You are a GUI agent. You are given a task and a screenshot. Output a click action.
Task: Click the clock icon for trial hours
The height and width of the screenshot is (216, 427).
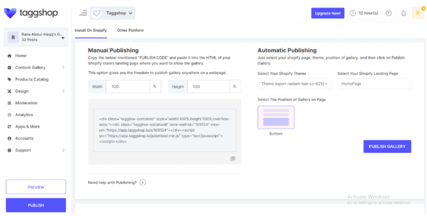pyautogui.click(x=353, y=13)
